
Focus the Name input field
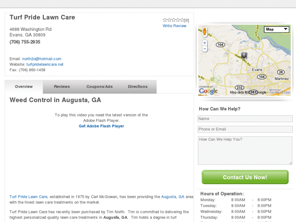pyautogui.click(x=245, y=119)
